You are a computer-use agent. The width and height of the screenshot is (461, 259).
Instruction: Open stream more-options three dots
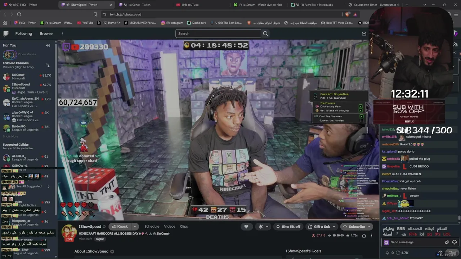coord(372,235)
